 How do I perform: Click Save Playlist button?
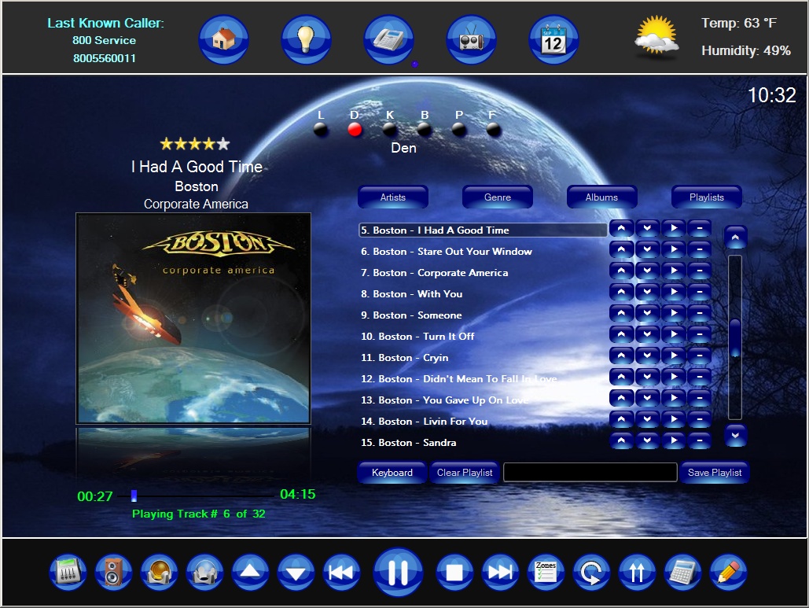[x=715, y=472]
